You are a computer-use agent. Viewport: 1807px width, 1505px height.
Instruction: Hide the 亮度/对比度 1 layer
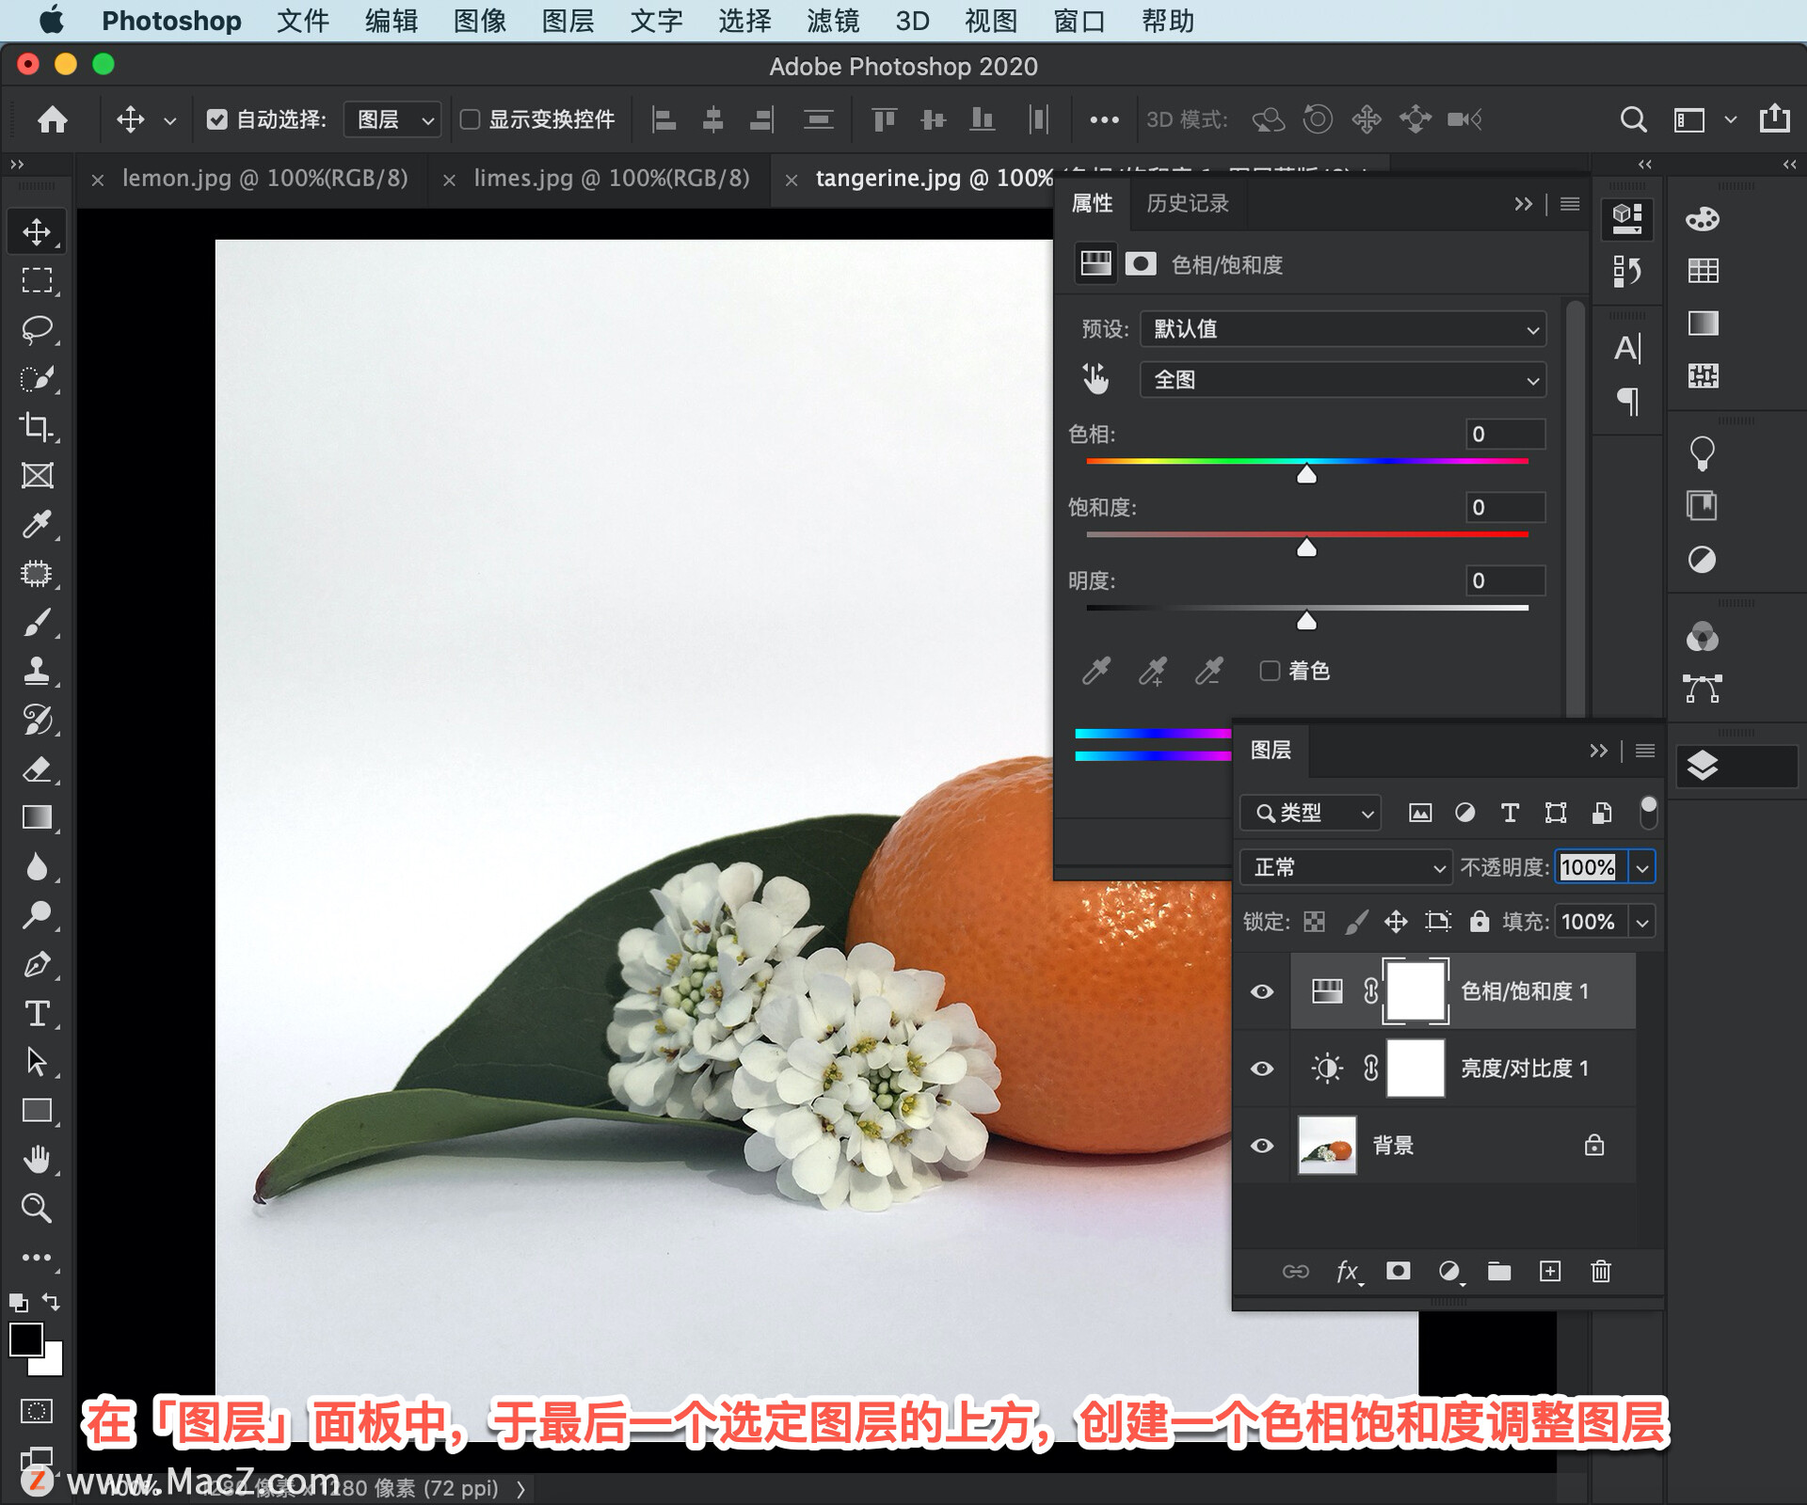(x=1262, y=1069)
